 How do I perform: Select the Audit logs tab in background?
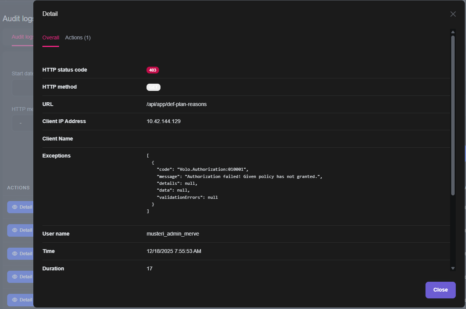point(23,37)
